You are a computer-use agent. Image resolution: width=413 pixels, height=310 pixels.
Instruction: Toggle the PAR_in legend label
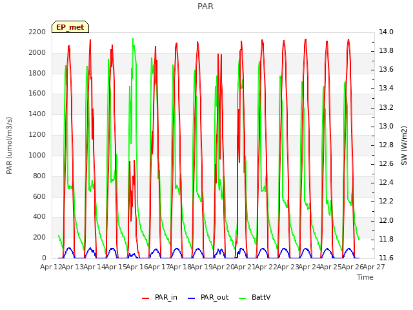pos(166,297)
